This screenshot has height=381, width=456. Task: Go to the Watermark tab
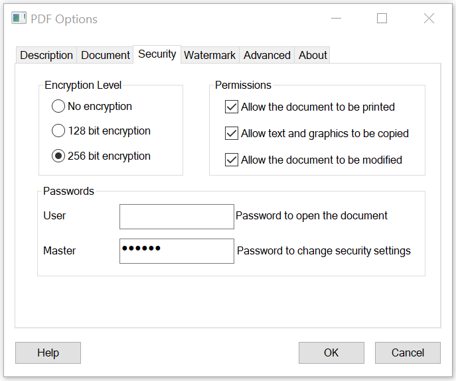[x=210, y=55]
